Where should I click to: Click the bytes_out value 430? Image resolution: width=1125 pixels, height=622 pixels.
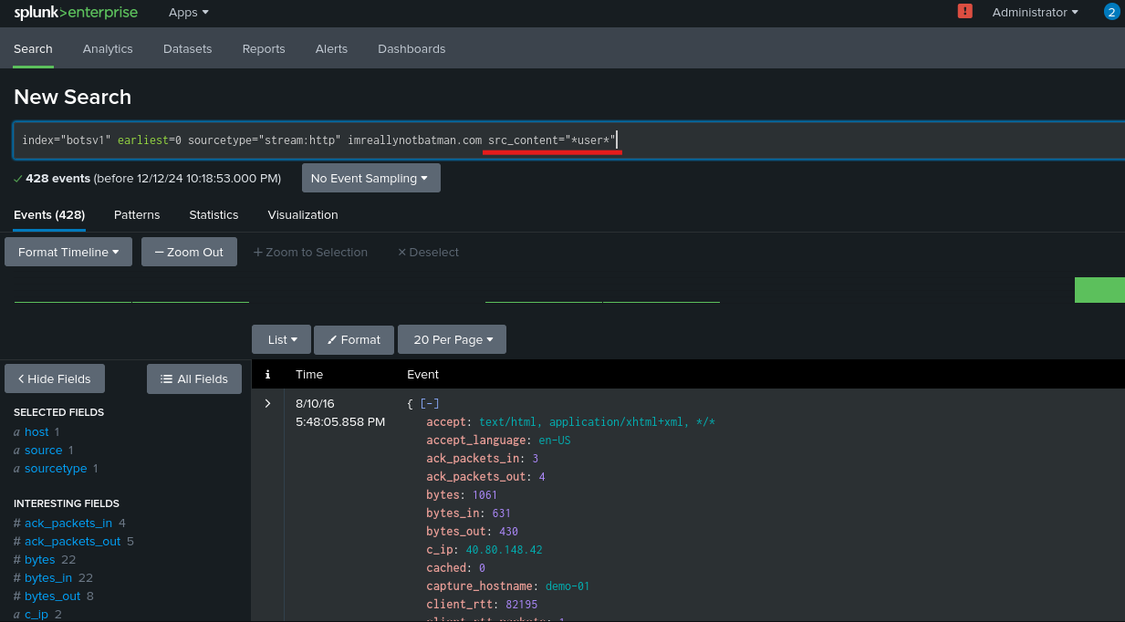pyautogui.click(x=508, y=532)
